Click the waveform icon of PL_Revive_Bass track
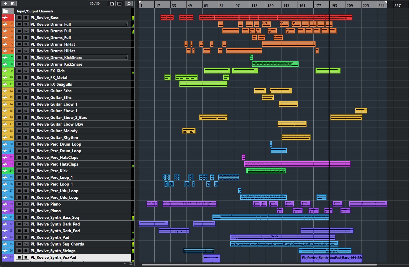The height and width of the screenshot is (267, 409). 5,18
